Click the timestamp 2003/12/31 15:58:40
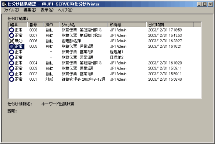 coord(165,79)
